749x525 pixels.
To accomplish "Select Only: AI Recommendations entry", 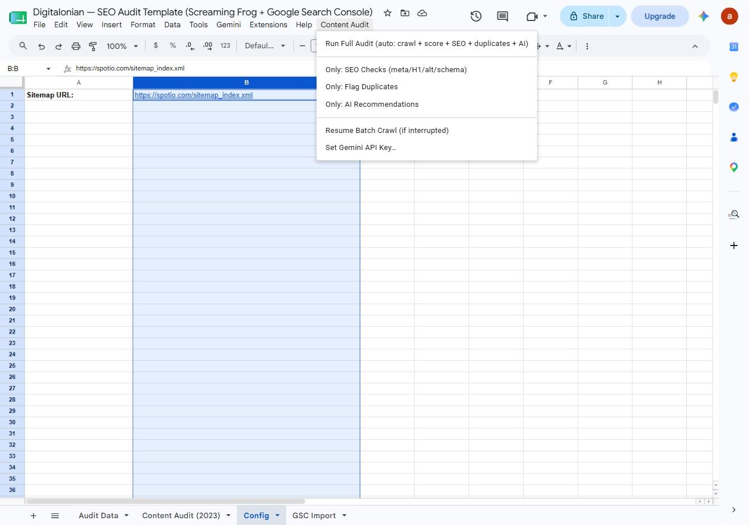I will (x=427, y=105).
